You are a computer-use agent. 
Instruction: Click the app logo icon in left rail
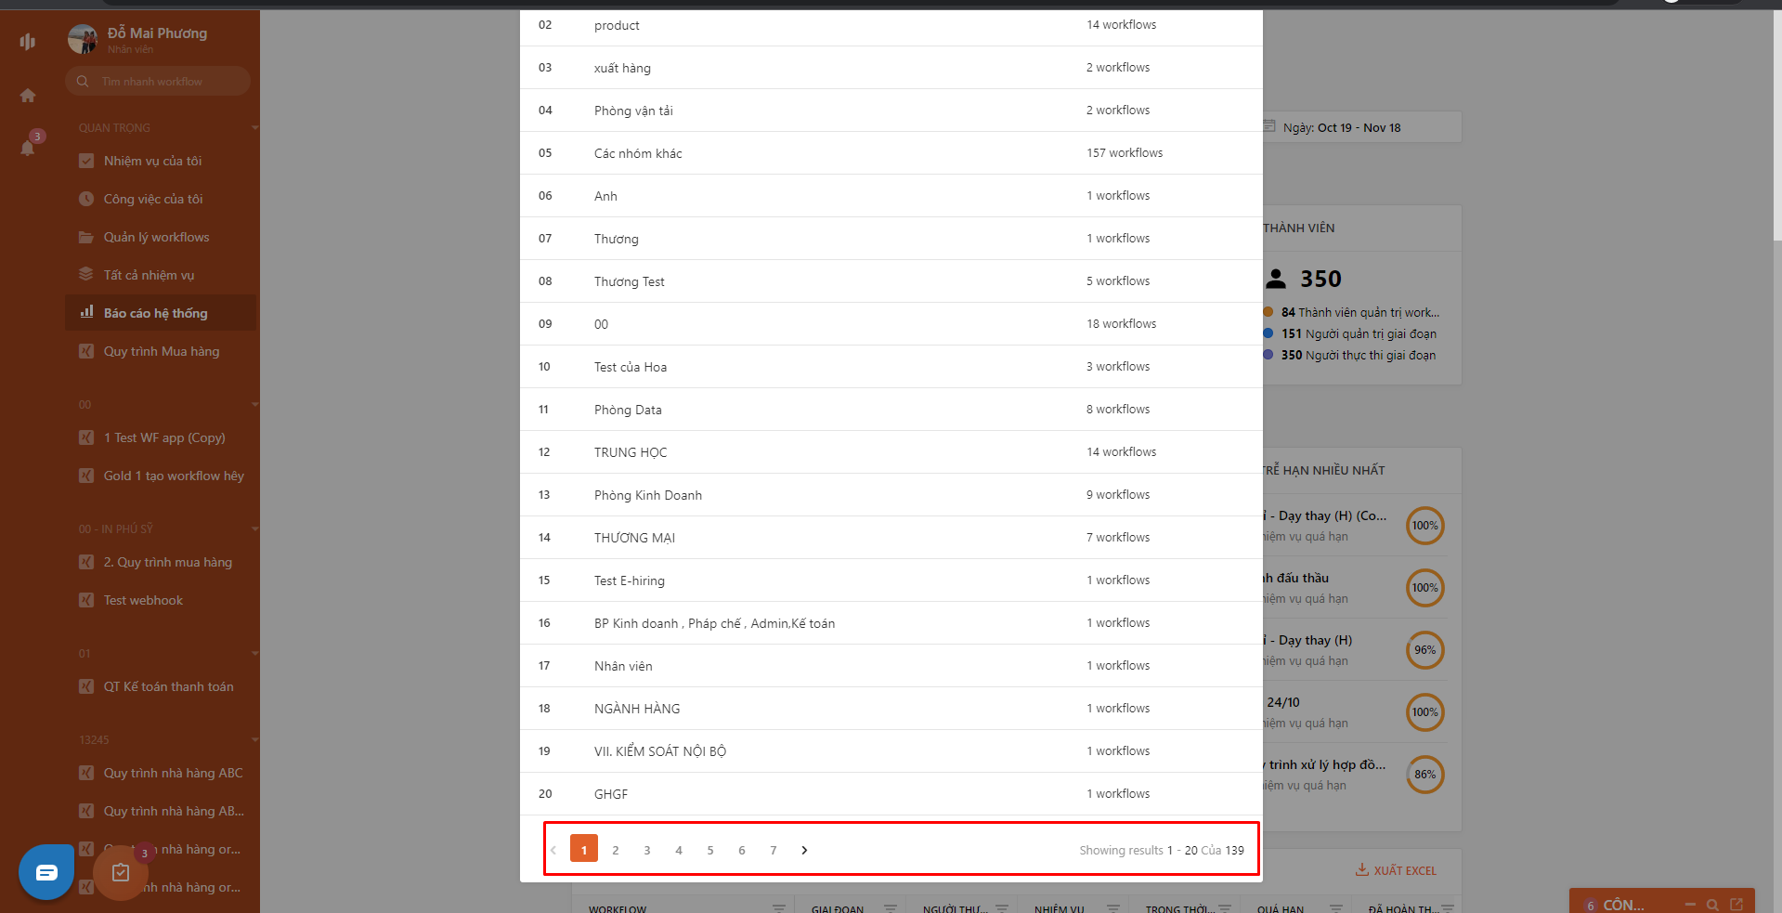tap(27, 41)
